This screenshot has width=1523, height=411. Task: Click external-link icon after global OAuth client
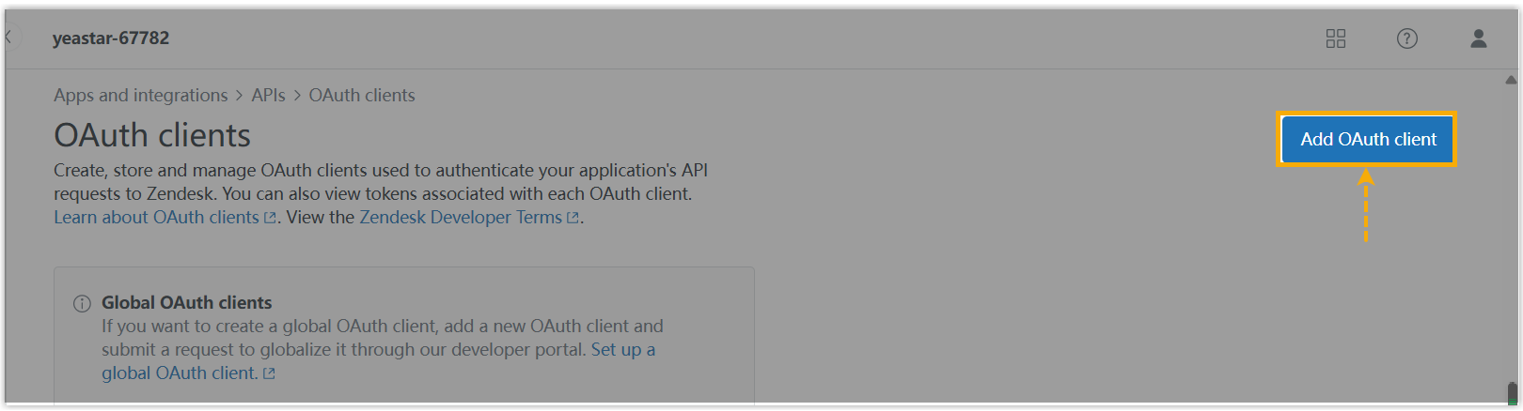pyautogui.click(x=269, y=373)
